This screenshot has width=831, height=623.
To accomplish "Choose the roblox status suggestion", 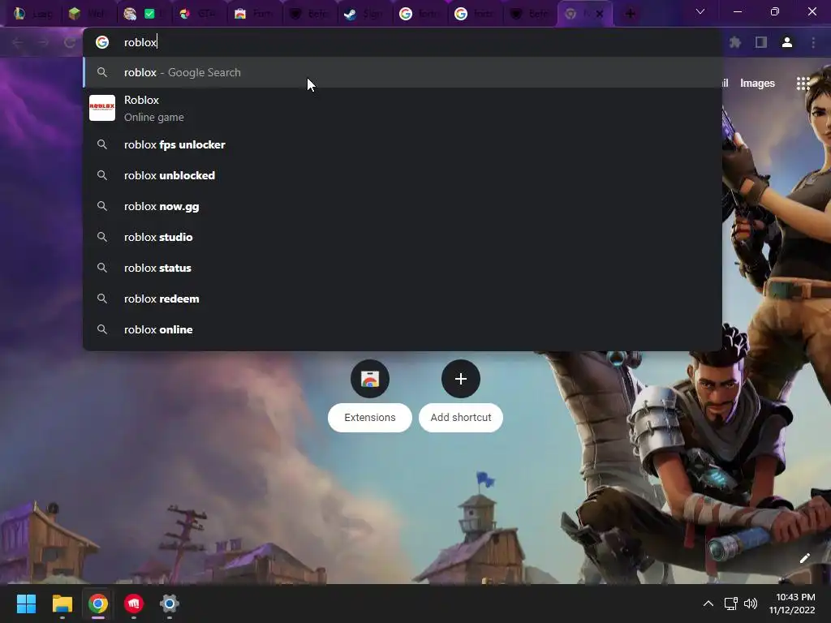I will coord(403,268).
